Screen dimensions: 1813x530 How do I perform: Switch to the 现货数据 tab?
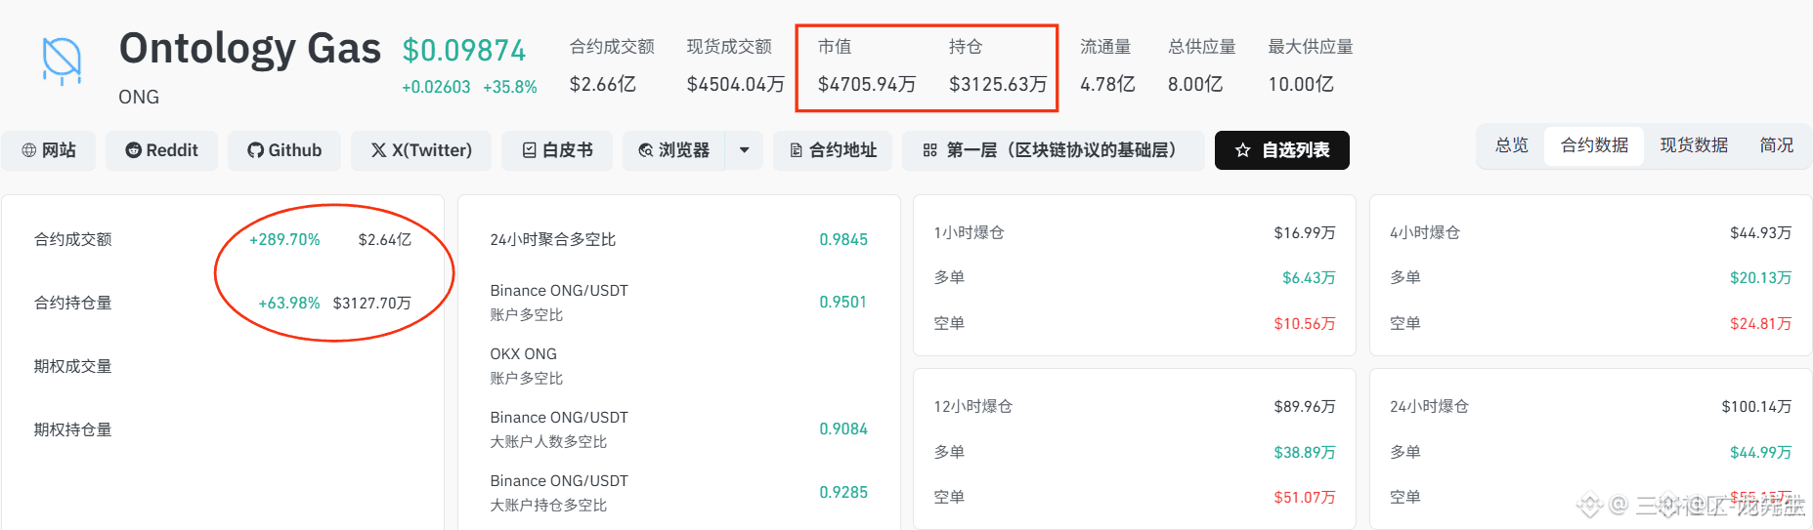[1694, 145]
